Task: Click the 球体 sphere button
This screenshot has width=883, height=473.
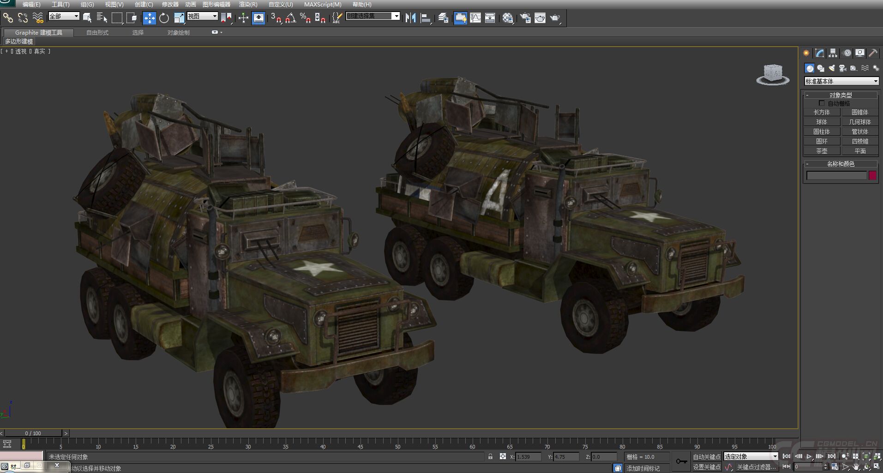Action: pos(822,122)
